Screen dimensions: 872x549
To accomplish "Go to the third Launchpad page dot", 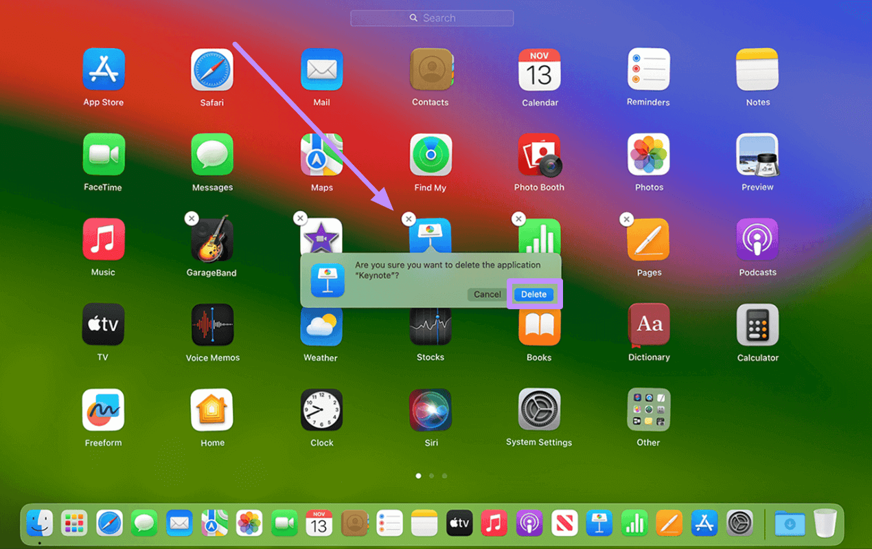I will tap(444, 475).
